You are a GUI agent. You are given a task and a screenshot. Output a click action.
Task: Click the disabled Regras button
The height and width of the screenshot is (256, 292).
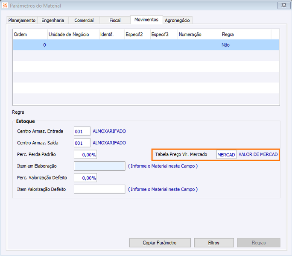pyautogui.click(x=259, y=243)
